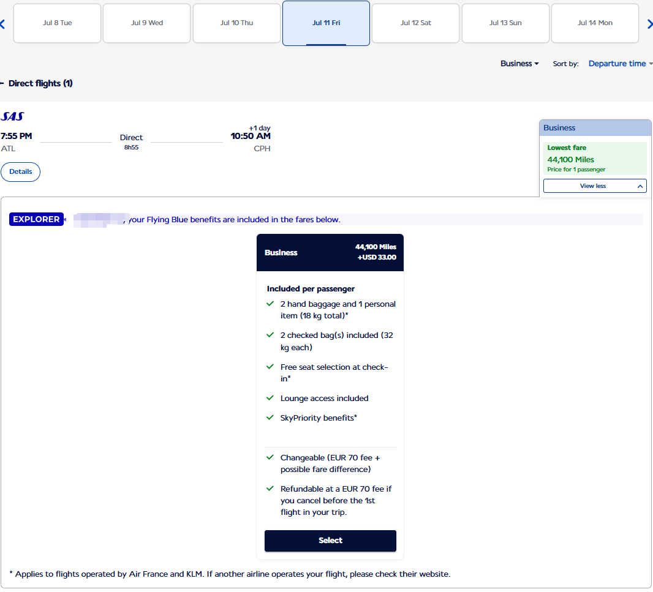Click the EXPLORER membership badge
The height and width of the screenshot is (592, 653).
point(36,219)
